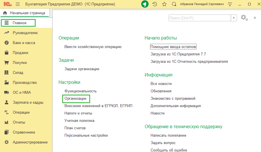Viewport: 261px width, 152px height.
Task: Click the magnifier search icon in title bar
Action: click(174, 4)
